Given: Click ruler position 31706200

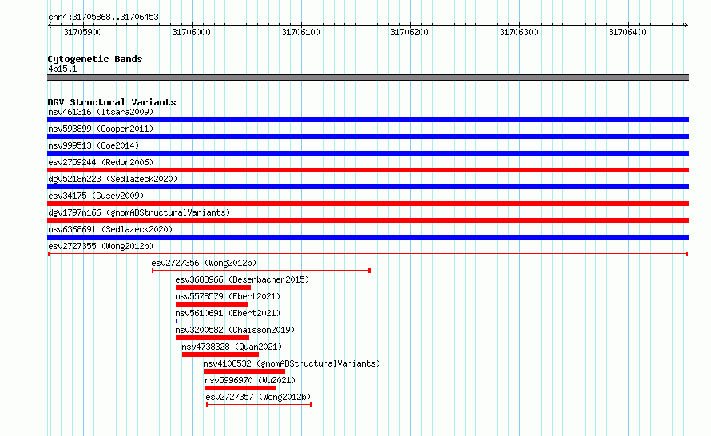Looking at the screenshot, I should [410, 32].
